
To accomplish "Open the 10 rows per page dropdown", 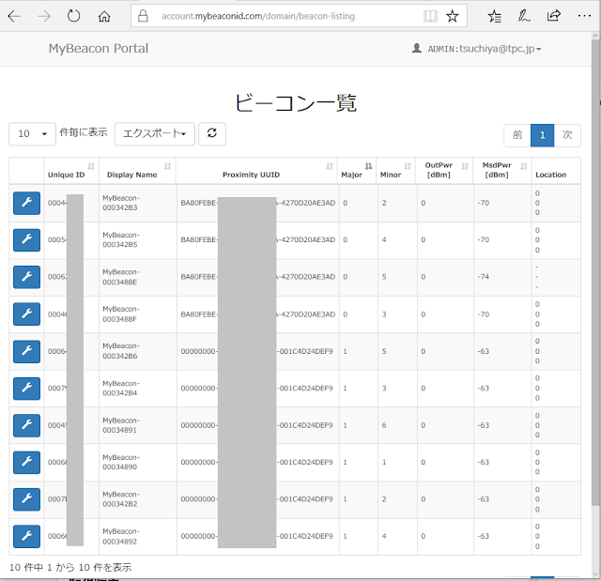I will [x=33, y=133].
